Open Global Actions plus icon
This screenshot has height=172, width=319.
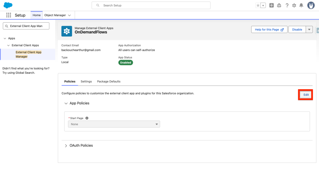coord(272,5)
